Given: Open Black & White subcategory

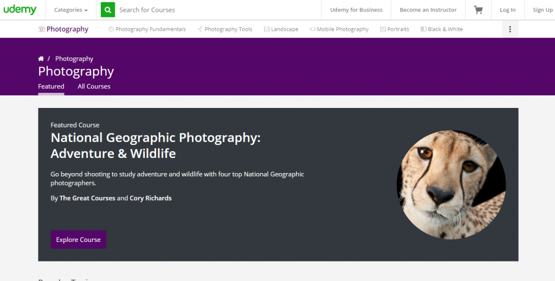Looking at the screenshot, I should [445, 29].
